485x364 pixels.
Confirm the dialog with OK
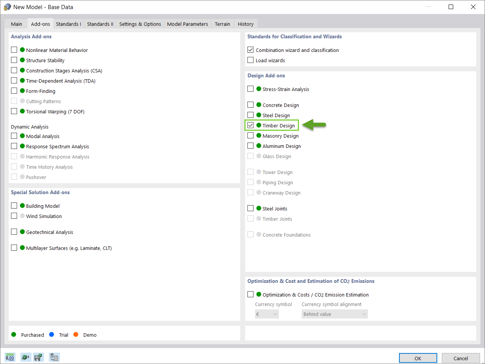(418, 358)
